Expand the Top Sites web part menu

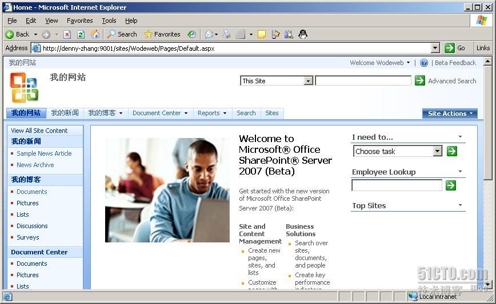click(460, 205)
